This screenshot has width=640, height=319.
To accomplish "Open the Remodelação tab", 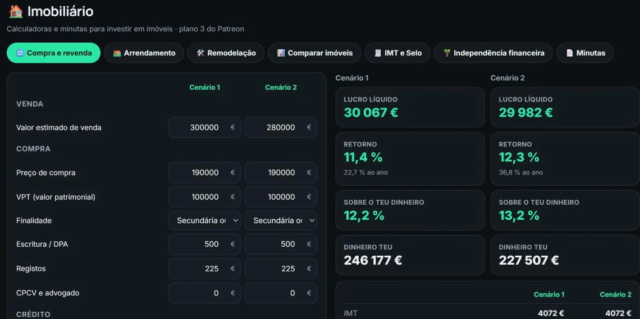I will click(x=226, y=53).
